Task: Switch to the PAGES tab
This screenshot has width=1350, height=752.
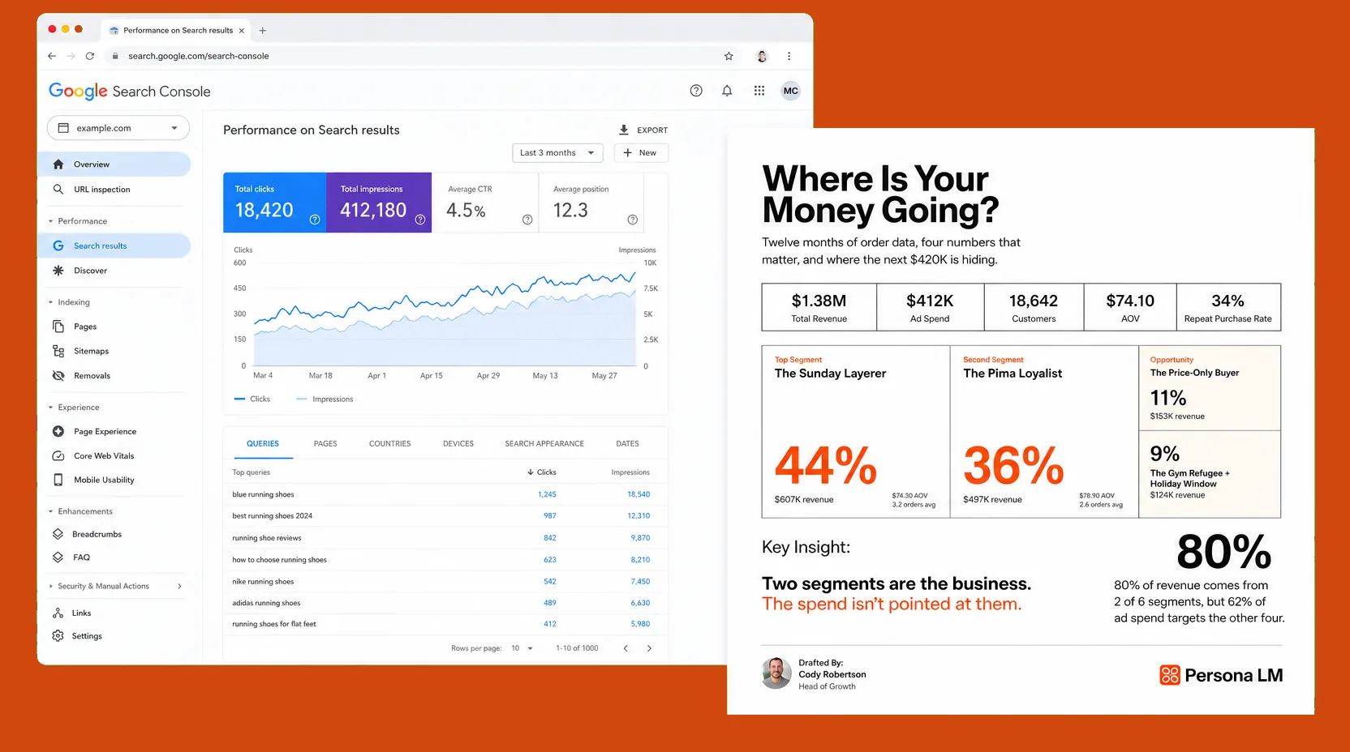Action: pos(325,444)
